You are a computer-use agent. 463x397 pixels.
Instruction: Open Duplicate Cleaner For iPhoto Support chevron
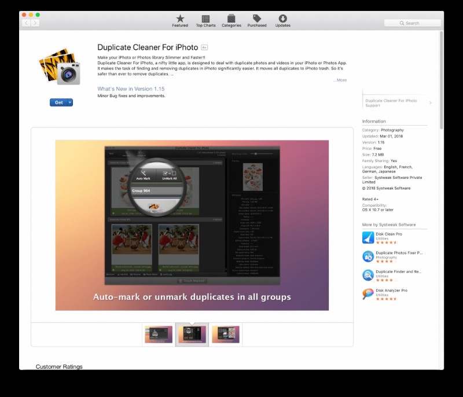click(x=431, y=102)
